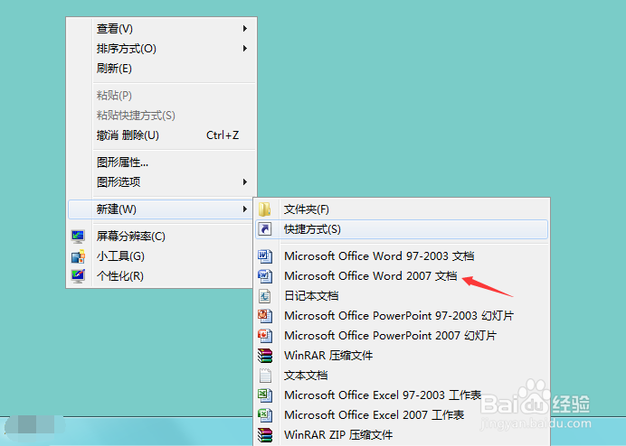Click the Word 97-2003 document icon
The image size is (626, 446).
coord(265,256)
